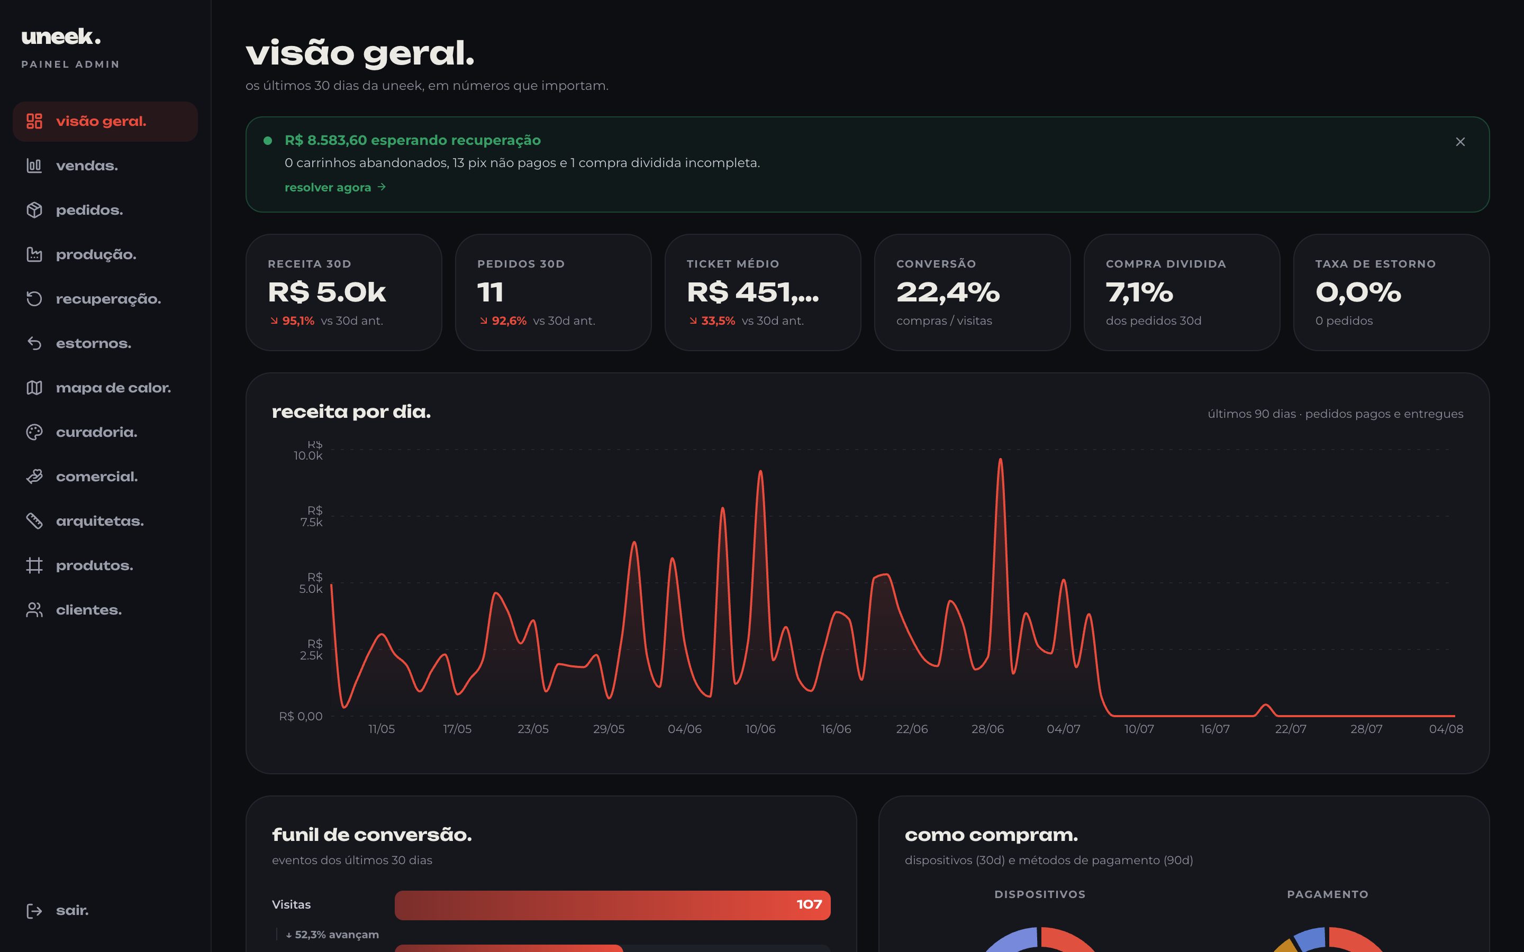Click the uneek. logo

tap(61, 36)
